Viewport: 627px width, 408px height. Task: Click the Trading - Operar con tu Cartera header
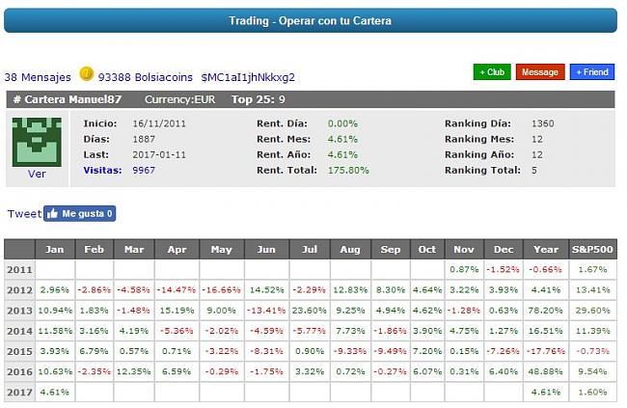[311, 20]
